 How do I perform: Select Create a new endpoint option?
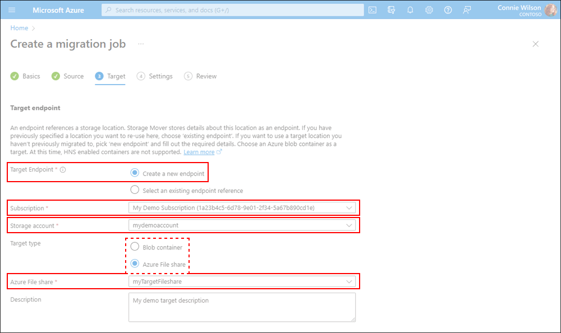(135, 173)
